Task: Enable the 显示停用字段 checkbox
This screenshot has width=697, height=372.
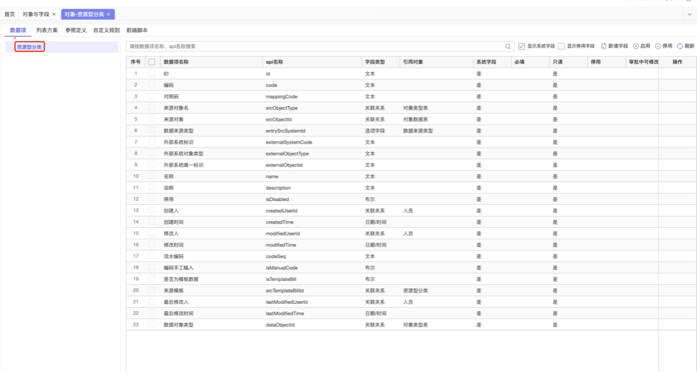Action: [x=561, y=46]
